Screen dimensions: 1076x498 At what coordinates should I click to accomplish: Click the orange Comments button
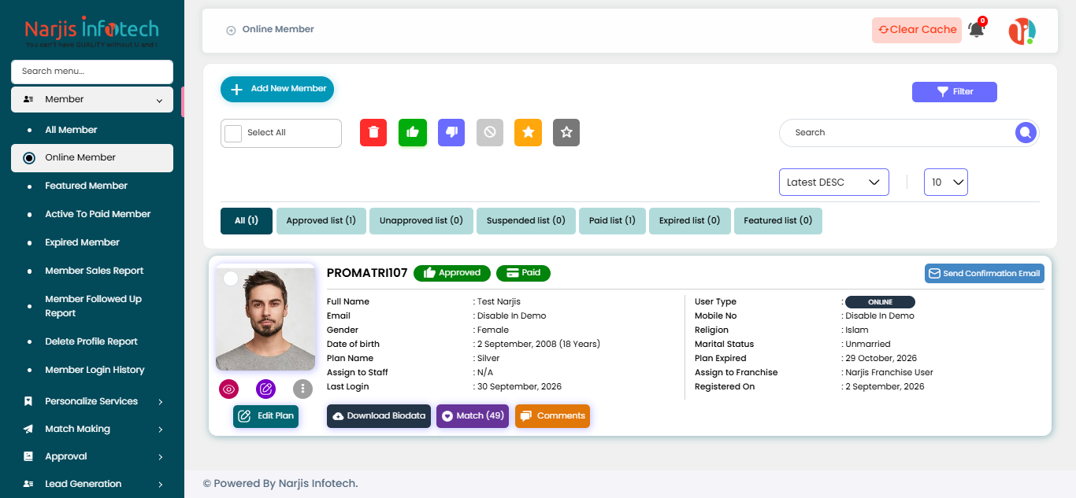tap(553, 416)
